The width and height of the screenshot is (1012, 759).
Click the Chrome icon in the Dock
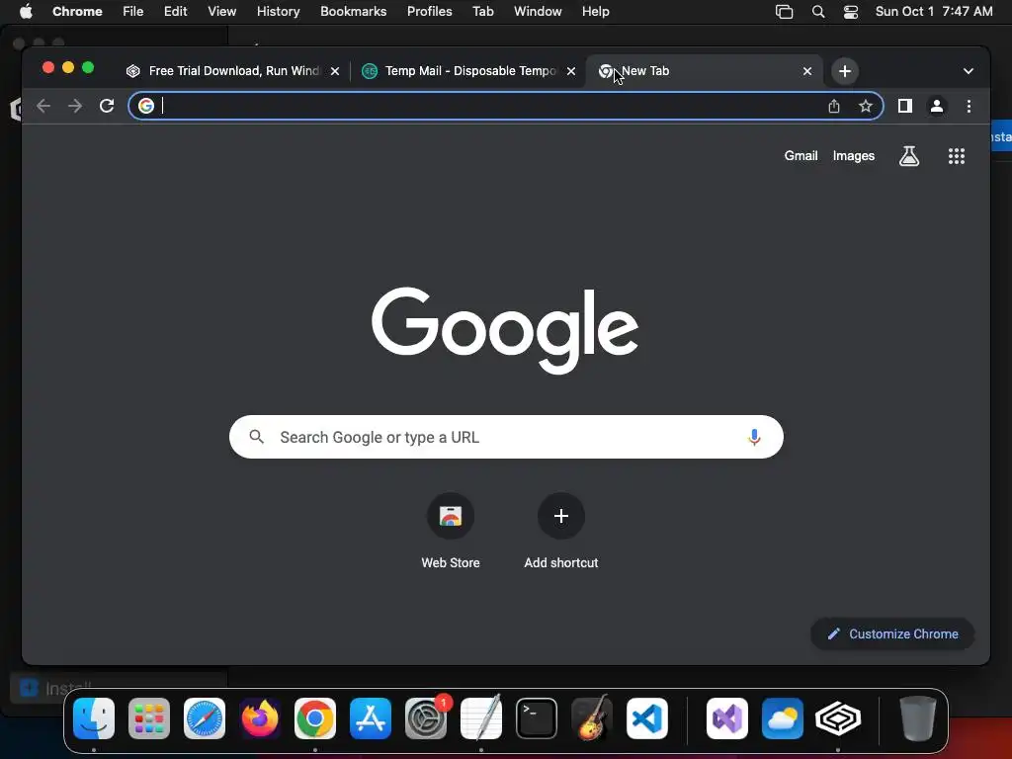(315, 717)
